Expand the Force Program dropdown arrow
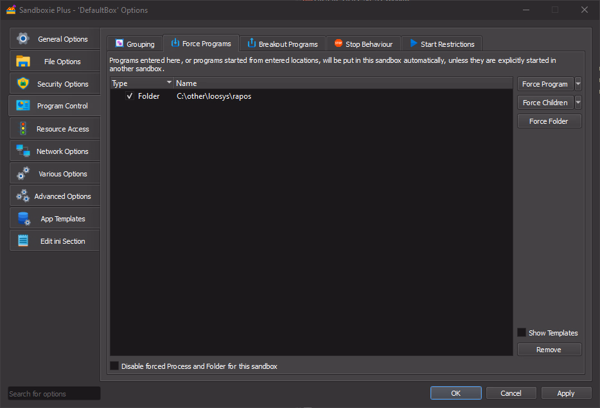 click(x=578, y=84)
